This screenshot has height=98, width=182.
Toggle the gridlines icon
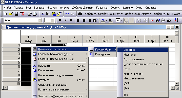132,21
